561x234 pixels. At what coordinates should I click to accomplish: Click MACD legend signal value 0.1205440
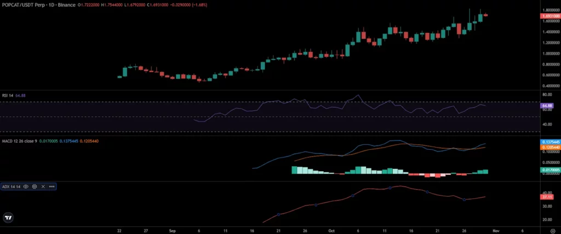(89, 141)
